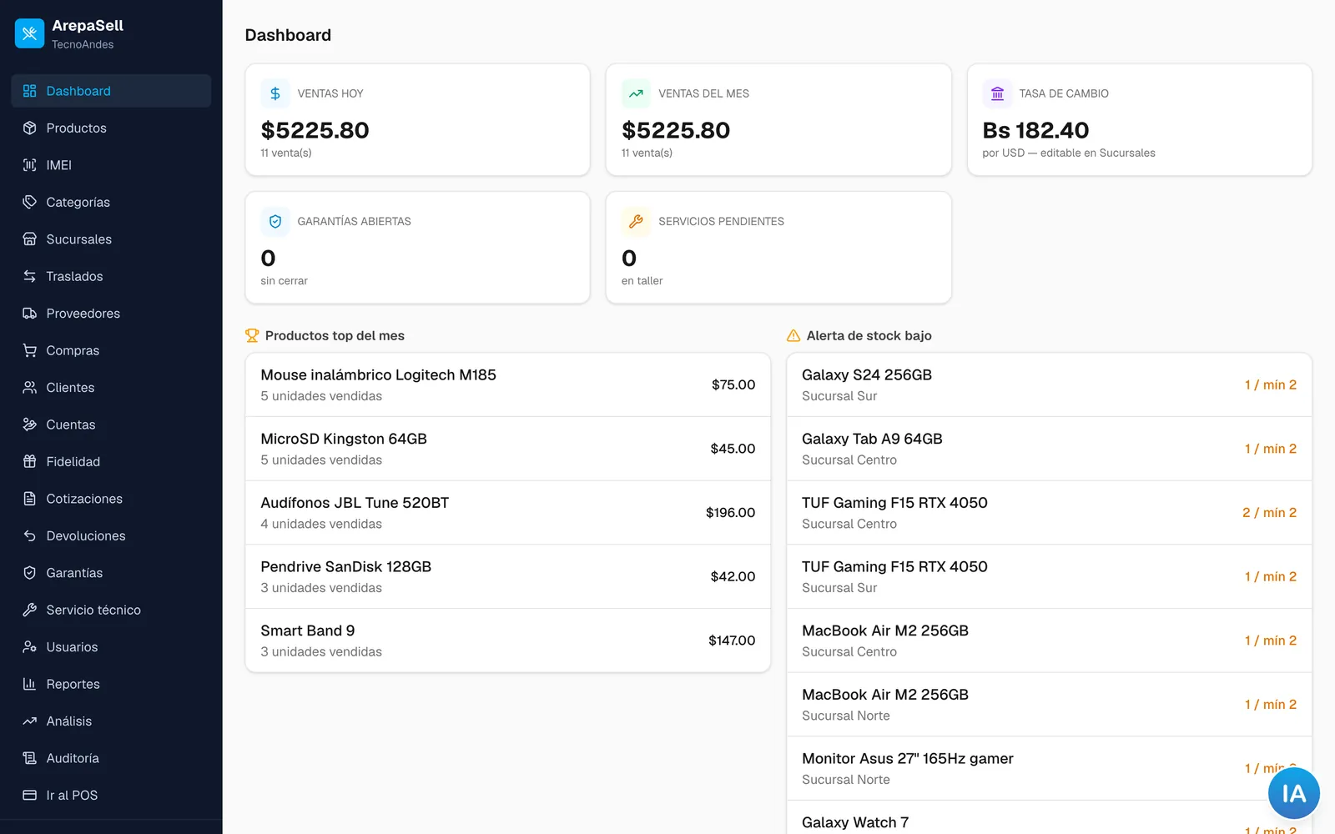This screenshot has width=1335, height=834.
Task: Select the MicroSD Kingston 64GB row
Action: pos(507,449)
